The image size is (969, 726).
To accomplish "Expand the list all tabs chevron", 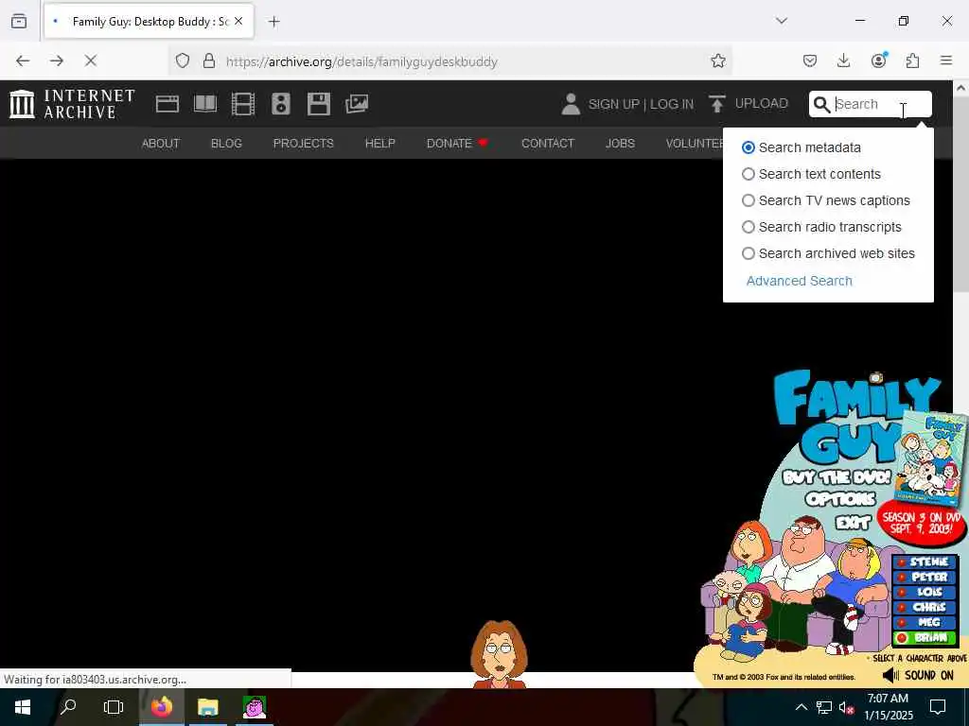I will tap(782, 21).
